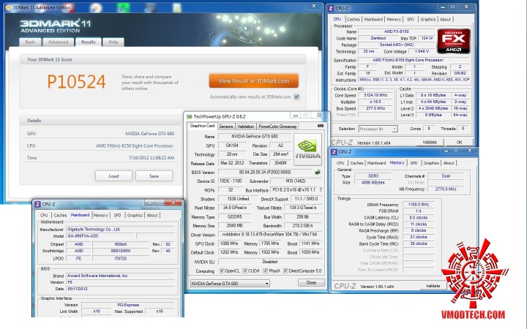Click the BIOS Version field in GPU-Z
Viewport: 527px width, 329px height.
[265, 172]
